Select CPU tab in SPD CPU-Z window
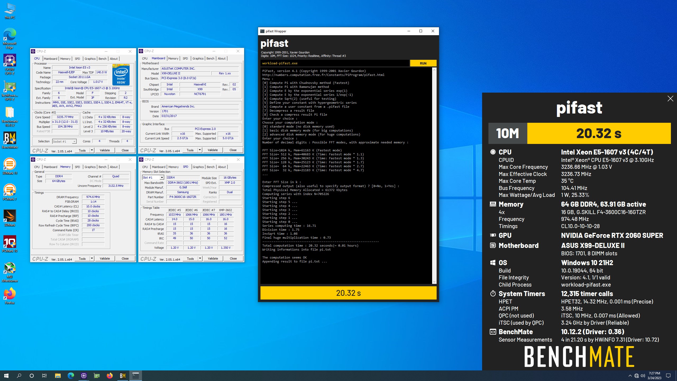This screenshot has width=677, height=381. [145, 167]
